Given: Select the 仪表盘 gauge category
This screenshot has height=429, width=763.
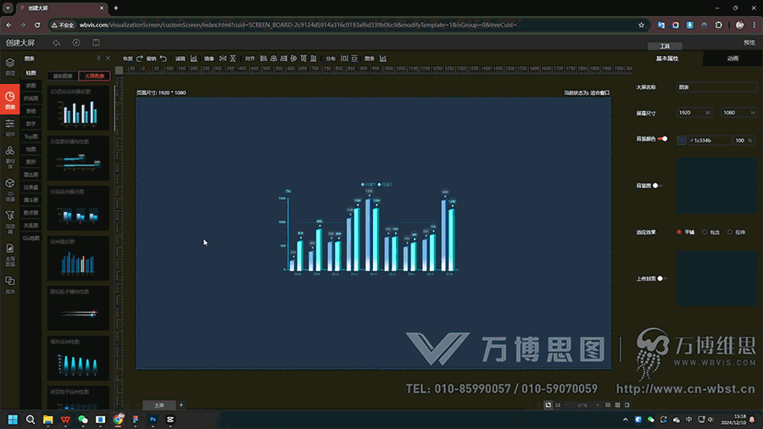Looking at the screenshot, I should point(31,187).
